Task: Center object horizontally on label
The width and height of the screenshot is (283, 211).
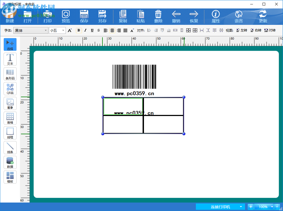Action: tap(188, 30)
